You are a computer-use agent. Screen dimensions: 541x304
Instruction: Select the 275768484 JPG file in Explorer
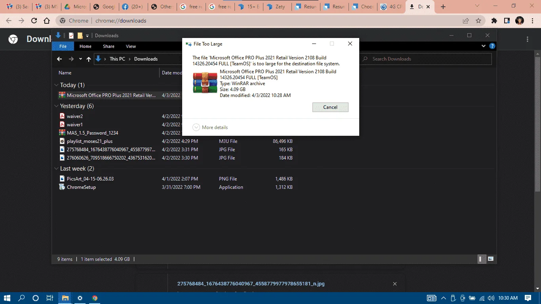tap(111, 150)
